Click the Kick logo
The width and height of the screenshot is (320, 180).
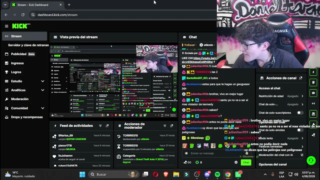[x=21, y=26]
